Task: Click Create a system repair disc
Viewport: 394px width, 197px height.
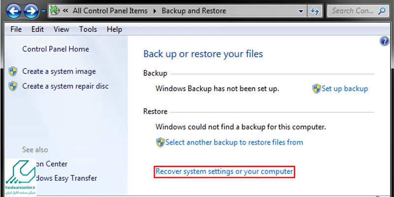Action: [66, 86]
